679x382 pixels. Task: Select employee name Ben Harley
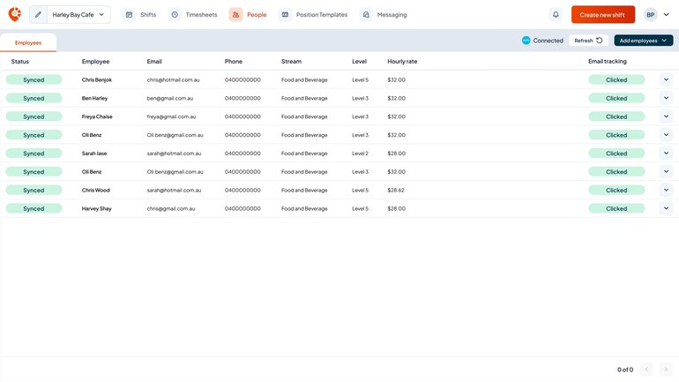[x=95, y=98]
